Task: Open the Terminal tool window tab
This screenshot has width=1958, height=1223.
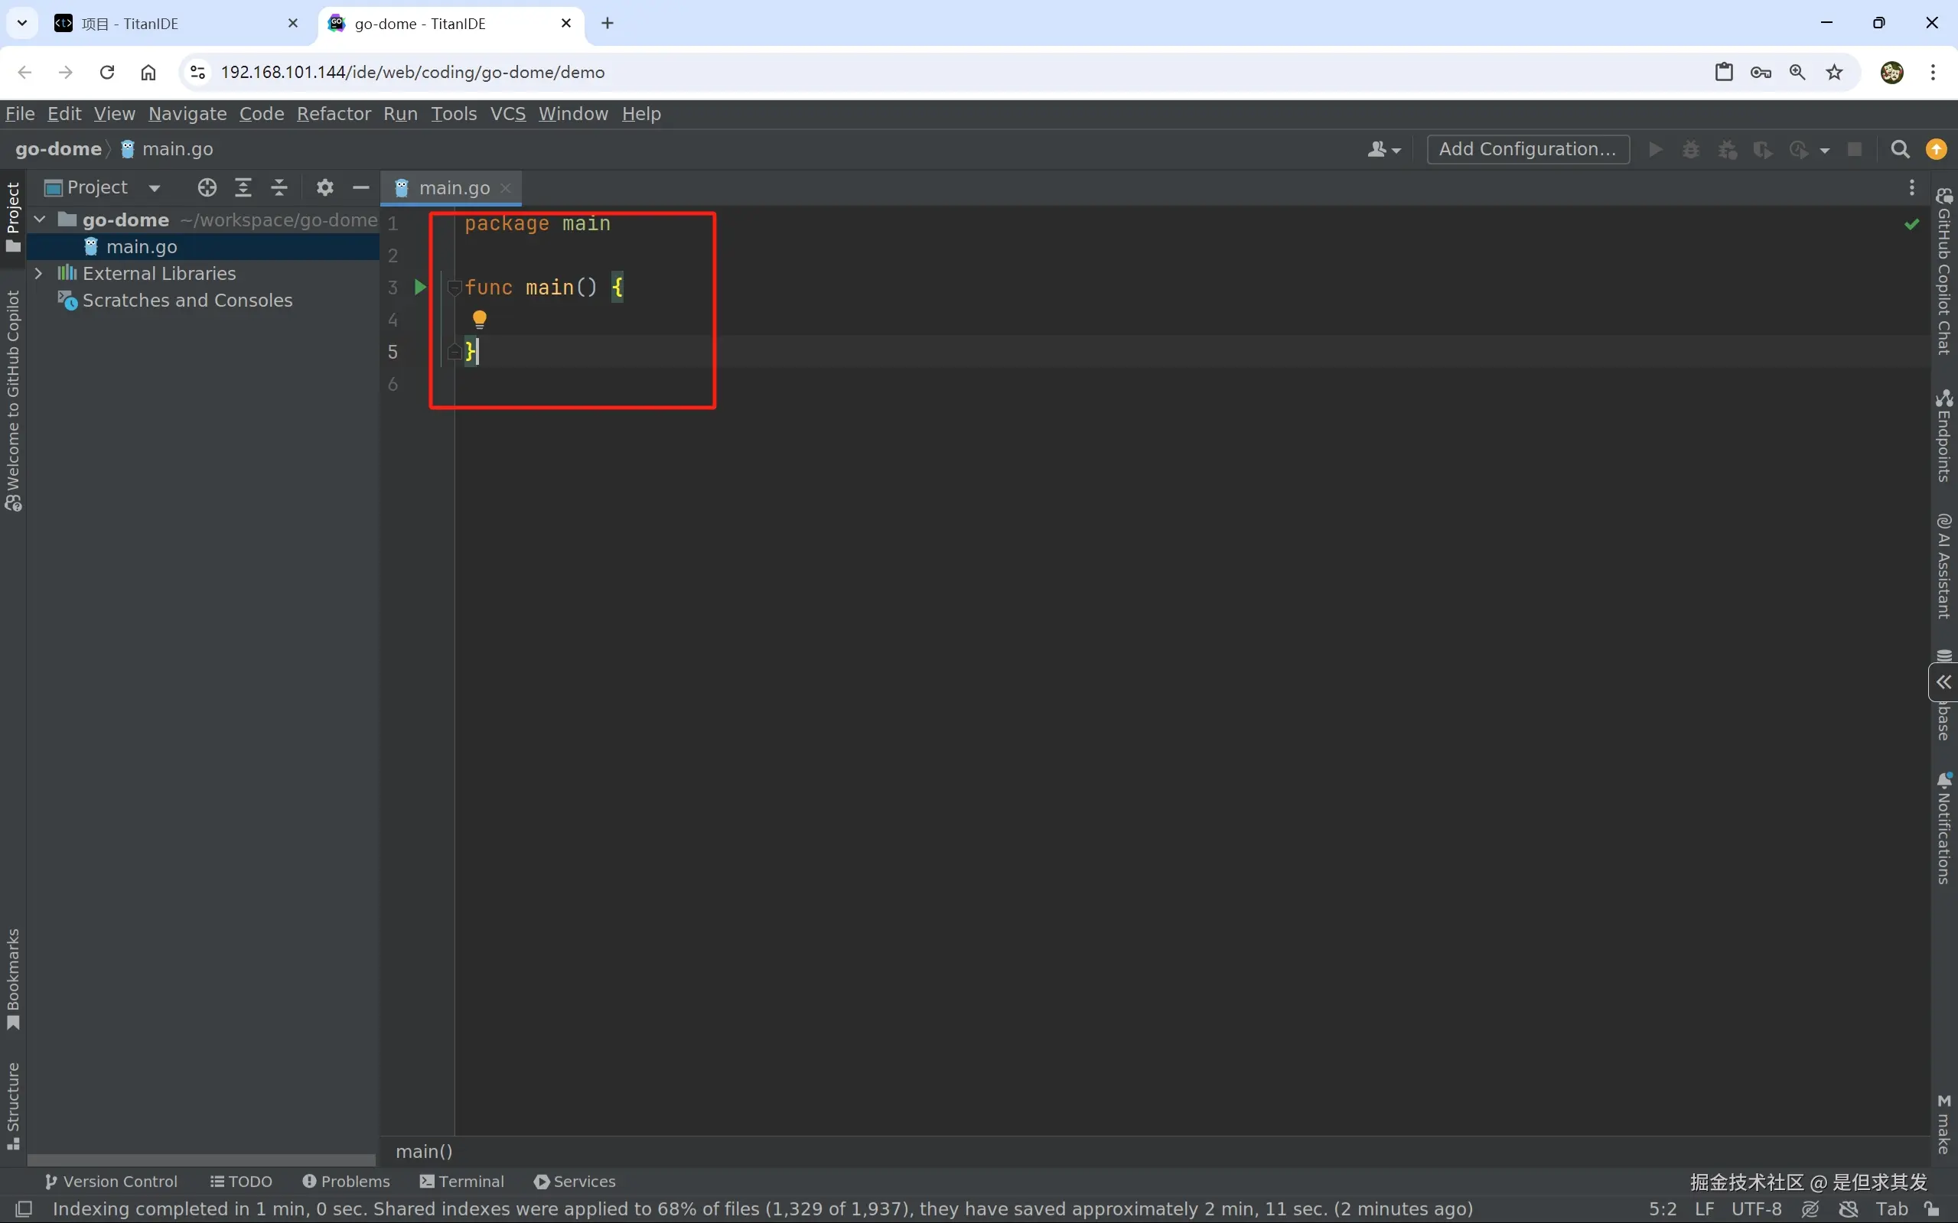Action: (462, 1182)
